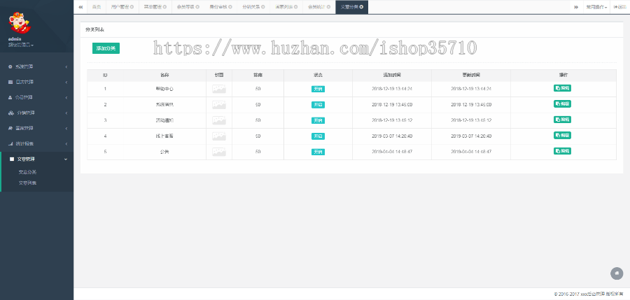Click the admin avatar image
Viewport: 630px width, 300px height.
pos(18,23)
